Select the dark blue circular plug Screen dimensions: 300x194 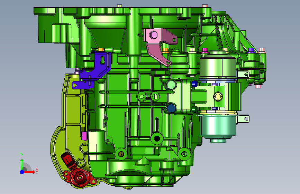[171, 108]
